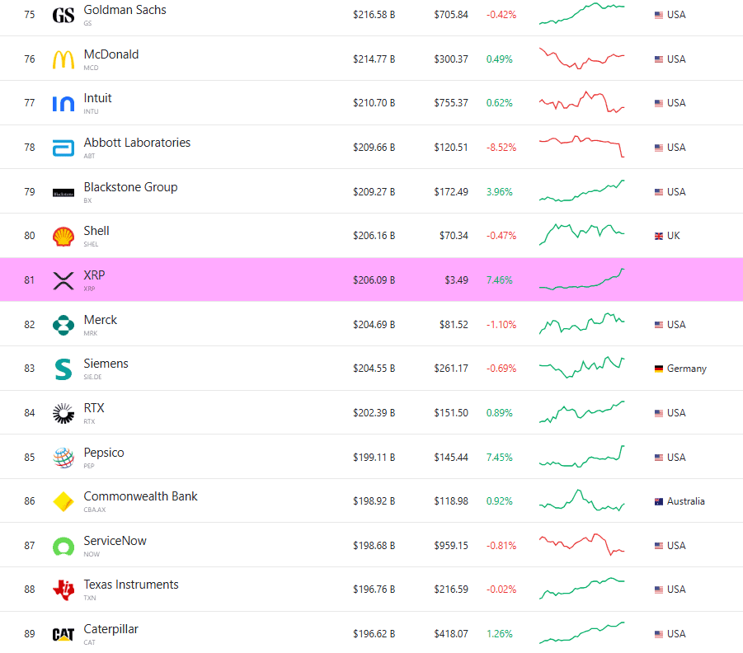743x653 pixels.
Task: Click the Abbott Laboratories price sparkline chart
Action: pyautogui.click(x=582, y=147)
